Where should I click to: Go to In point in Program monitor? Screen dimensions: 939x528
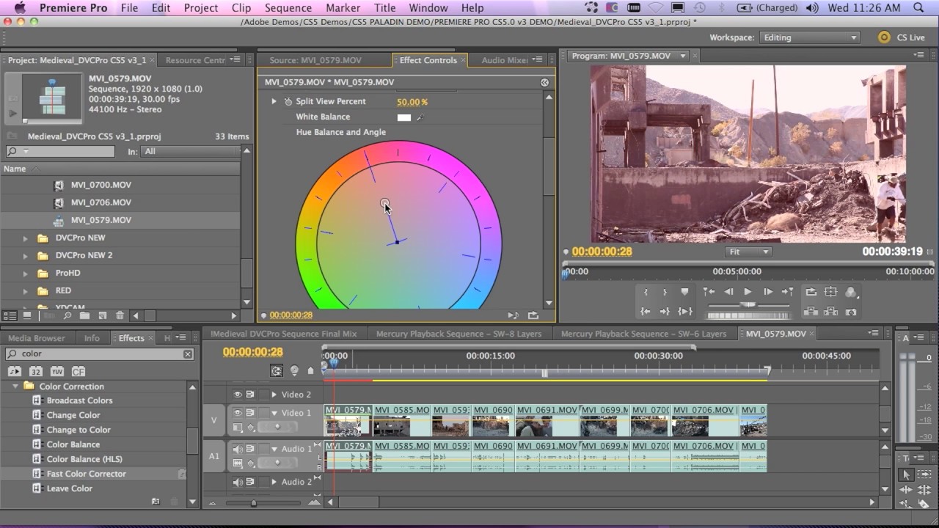pyautogui.click(x=646, y=312)
